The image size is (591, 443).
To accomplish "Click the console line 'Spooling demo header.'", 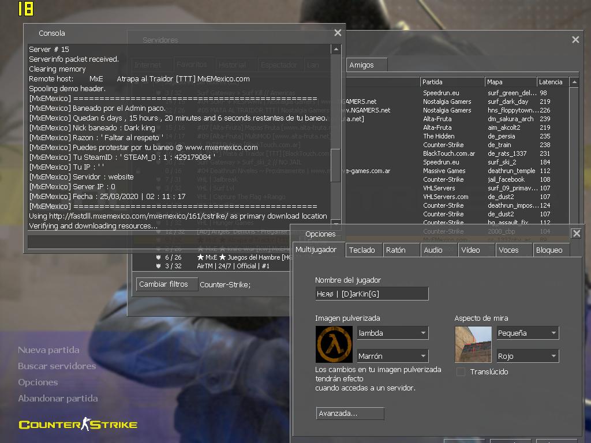I will [x=67, y=88].
